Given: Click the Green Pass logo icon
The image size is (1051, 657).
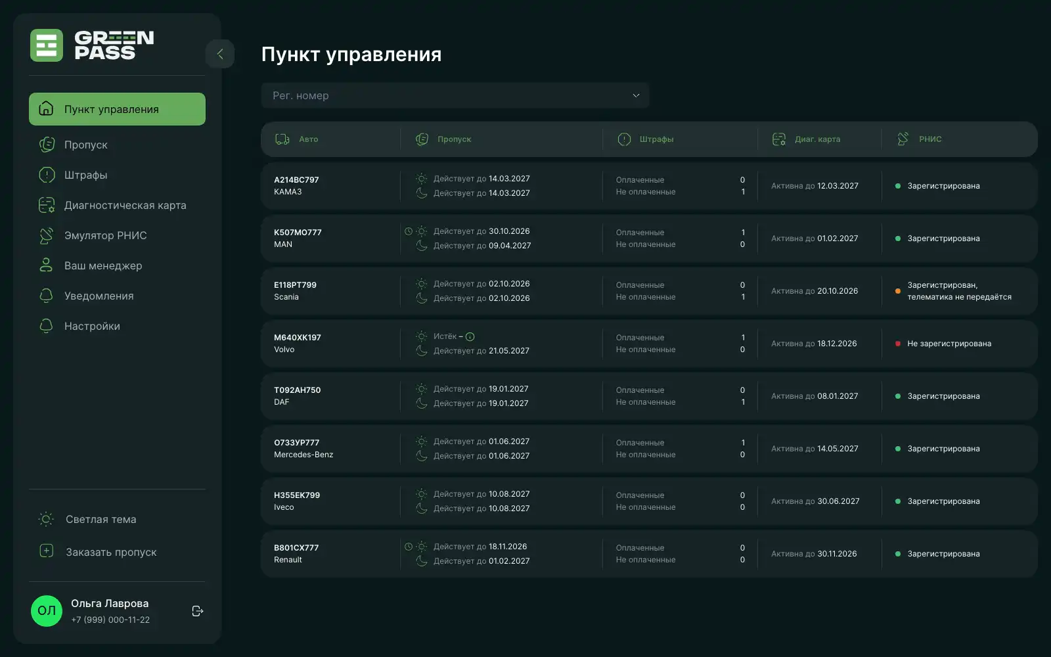Looking at the screenshot, I should click(47, 45).
